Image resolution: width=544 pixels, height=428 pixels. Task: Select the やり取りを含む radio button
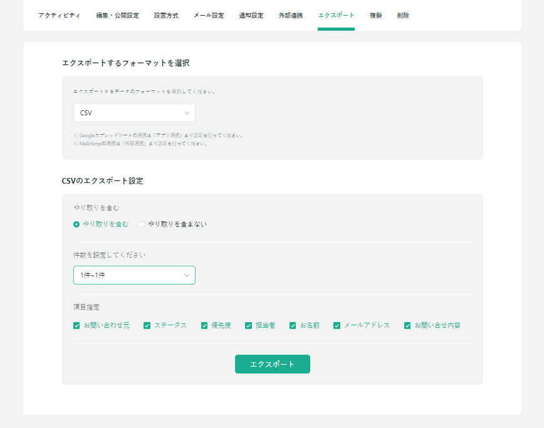[76, 224]
